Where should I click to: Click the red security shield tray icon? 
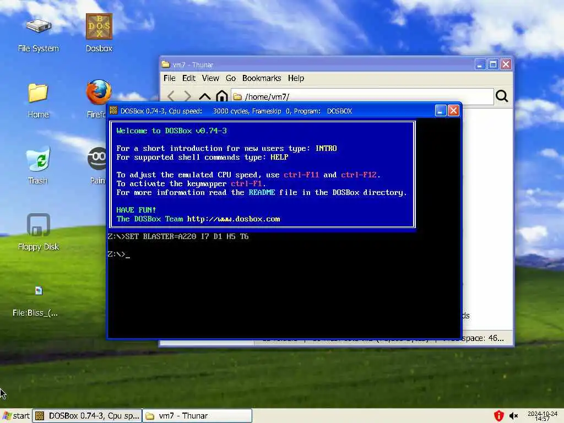pyautogui.click(x=498, y=416)
